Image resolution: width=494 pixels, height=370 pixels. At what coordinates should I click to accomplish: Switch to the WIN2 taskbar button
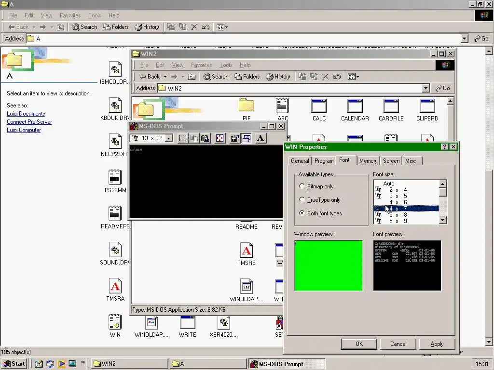pyautogui.click(x=129, y=364)
